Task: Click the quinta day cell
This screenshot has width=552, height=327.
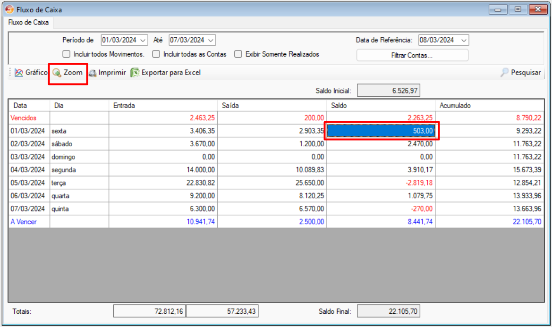Action: tap(79, 209)
